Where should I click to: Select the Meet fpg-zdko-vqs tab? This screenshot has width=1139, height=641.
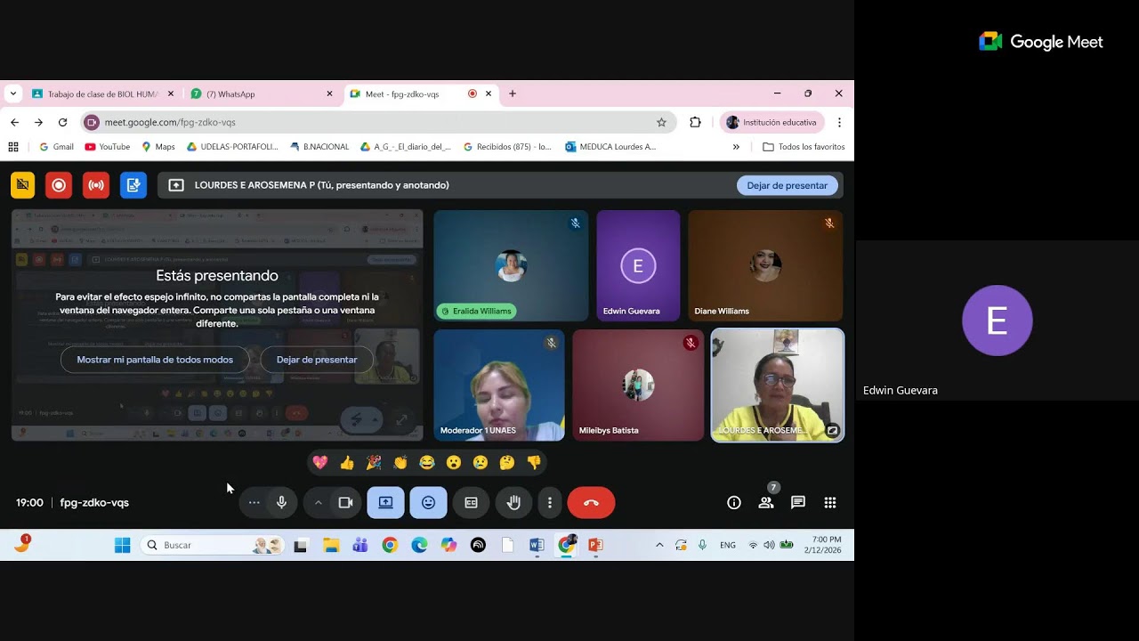click(421, 93)
